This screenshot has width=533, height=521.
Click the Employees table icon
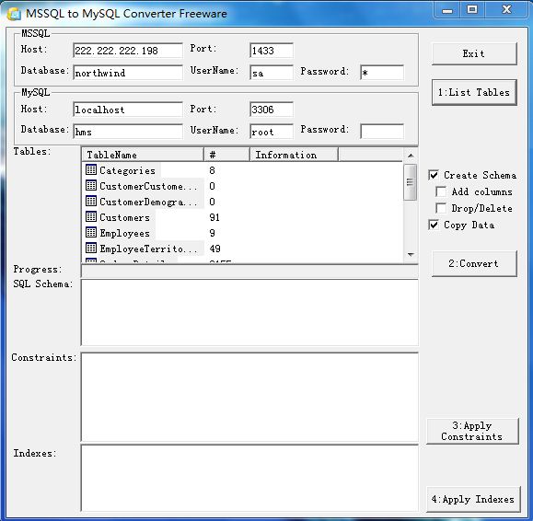coord(91,232)
